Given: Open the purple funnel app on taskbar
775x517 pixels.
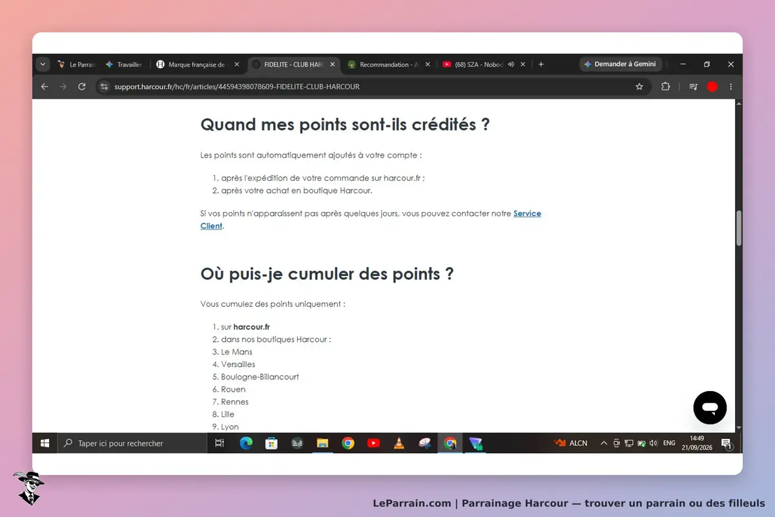Looking at the screenshot, I should (476, 443).
